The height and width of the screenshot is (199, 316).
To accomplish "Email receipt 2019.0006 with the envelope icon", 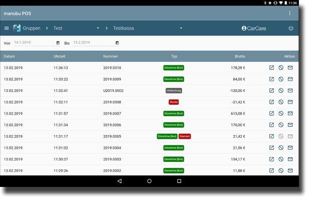I will click(290, 125).
